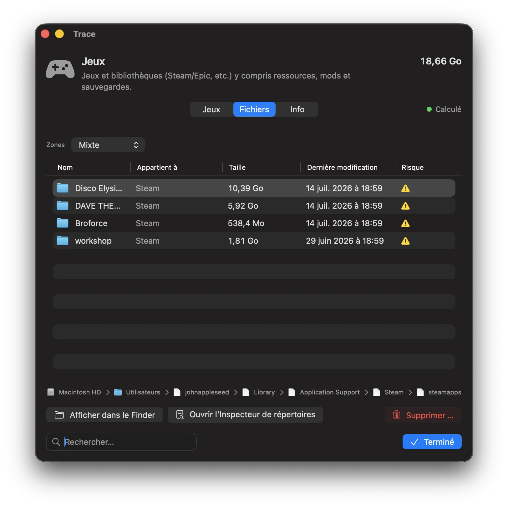Click the Macintosh HD disk icon in path
The image size is (508, 508).
(51, 392)
